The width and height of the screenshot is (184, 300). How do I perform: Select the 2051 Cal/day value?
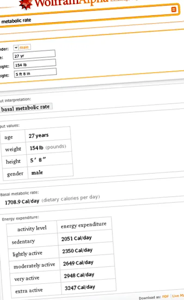pos(76,238)
